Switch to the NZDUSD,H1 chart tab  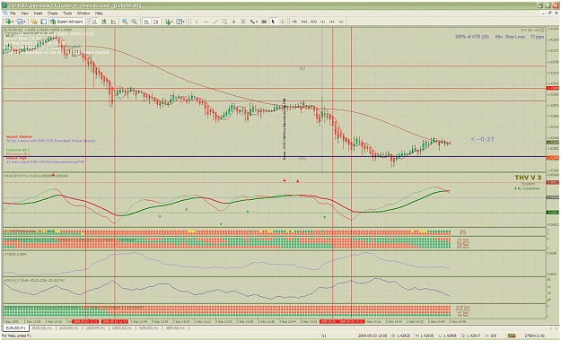(x=148, y=327)
